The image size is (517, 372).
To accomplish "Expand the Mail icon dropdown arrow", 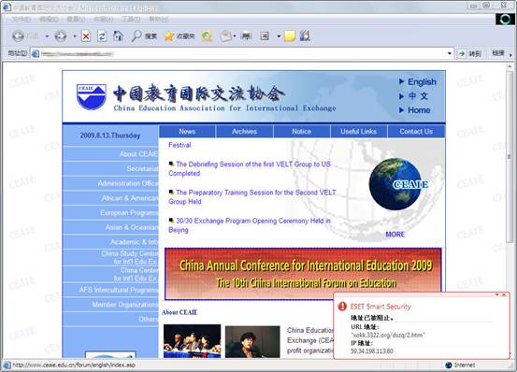I will pos(235,36).
